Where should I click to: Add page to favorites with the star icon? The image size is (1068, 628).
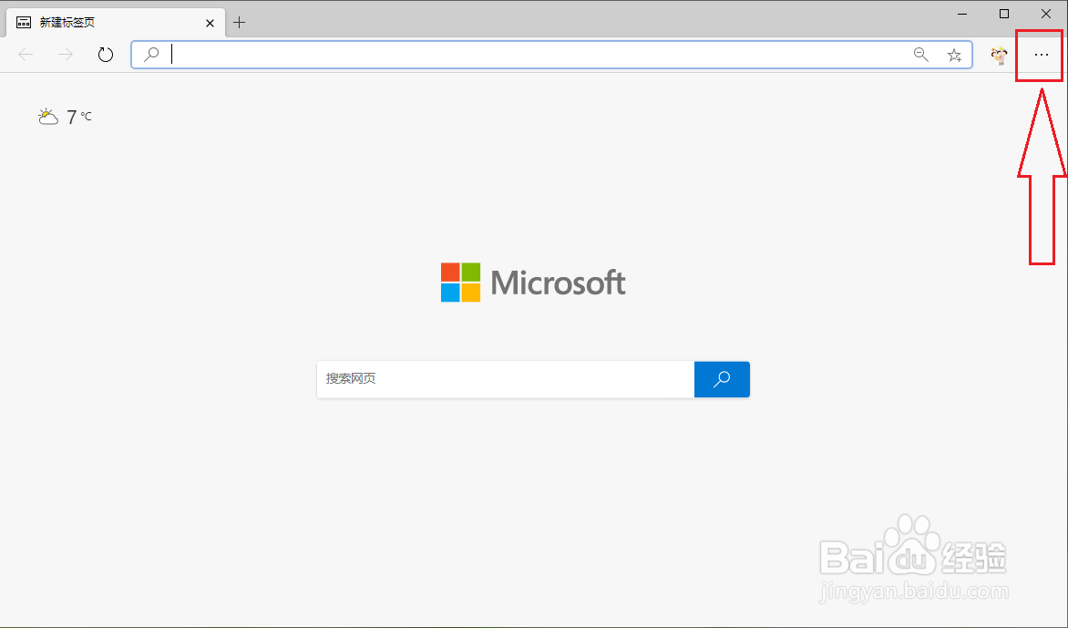(954, 56)
